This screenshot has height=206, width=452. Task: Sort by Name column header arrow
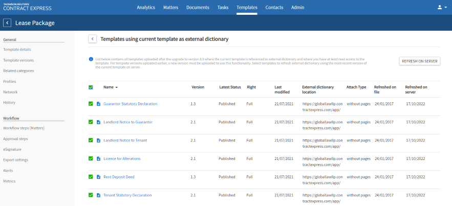click(117, 87)
